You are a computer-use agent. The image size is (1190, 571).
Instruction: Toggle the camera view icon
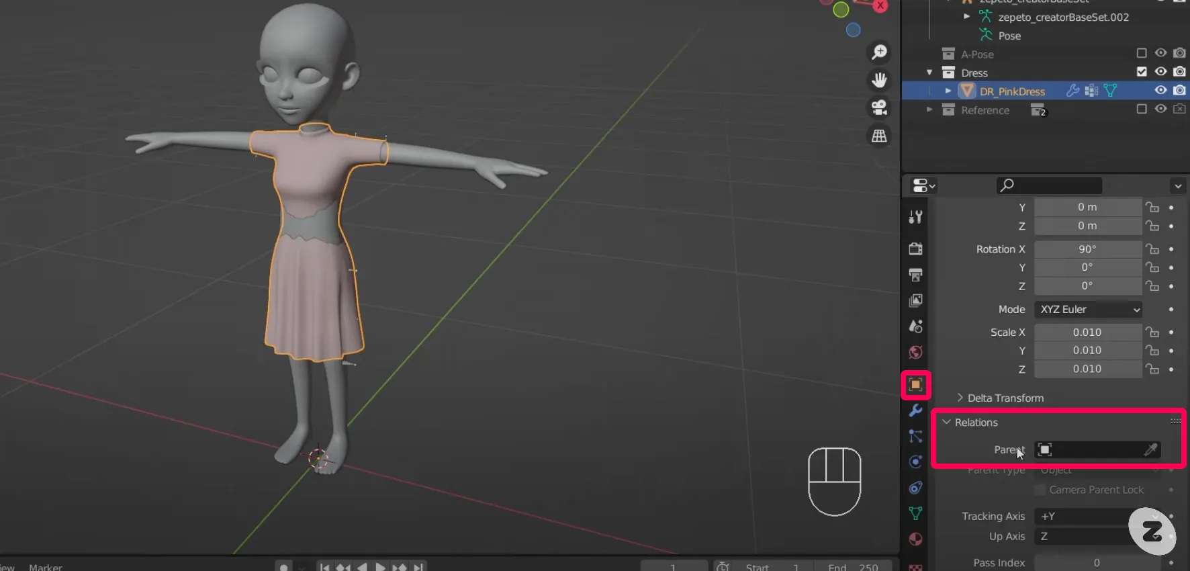pyautogui.click(x=879, y=107)
